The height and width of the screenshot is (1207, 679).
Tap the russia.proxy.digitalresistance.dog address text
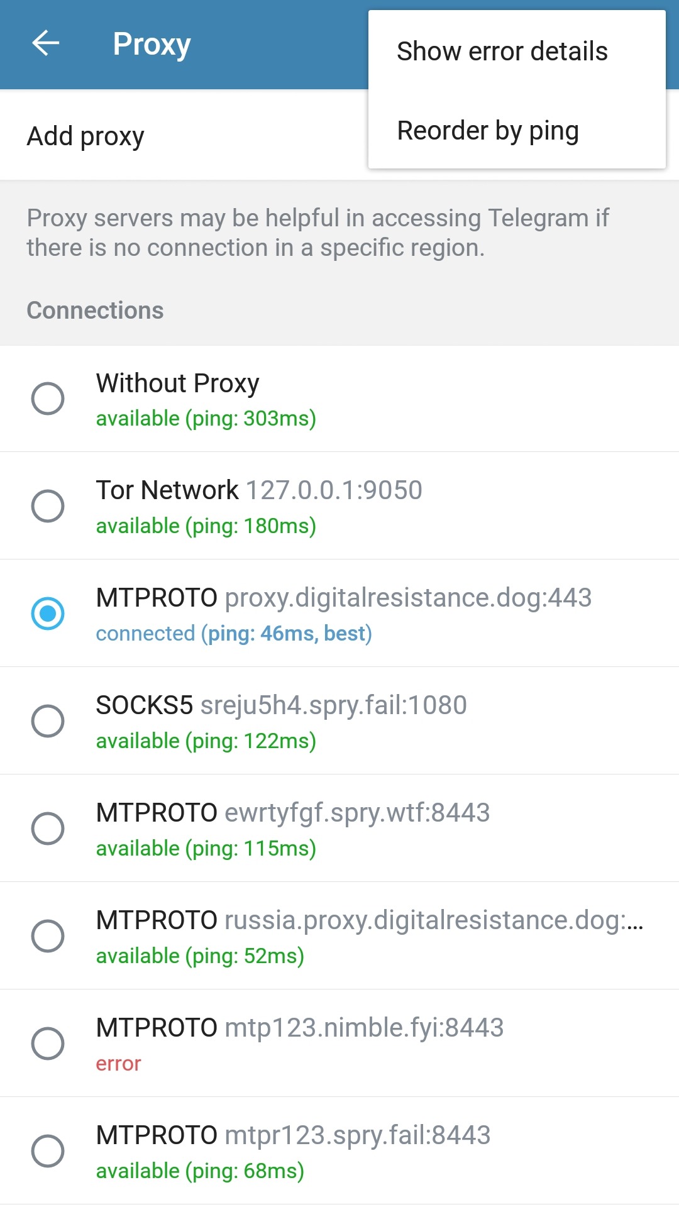pyautogui.click(x=434, y=920)
